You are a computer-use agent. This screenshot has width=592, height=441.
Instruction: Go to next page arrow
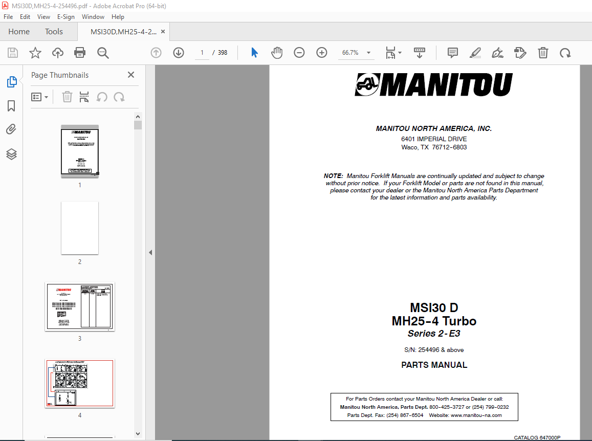tap(179, 53)
